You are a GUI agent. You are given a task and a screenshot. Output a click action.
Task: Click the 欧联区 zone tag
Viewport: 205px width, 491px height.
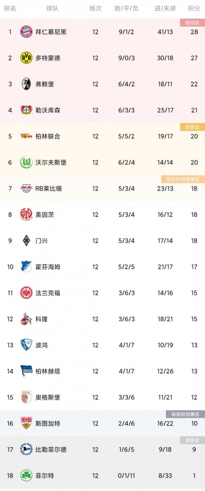[192, 127]
